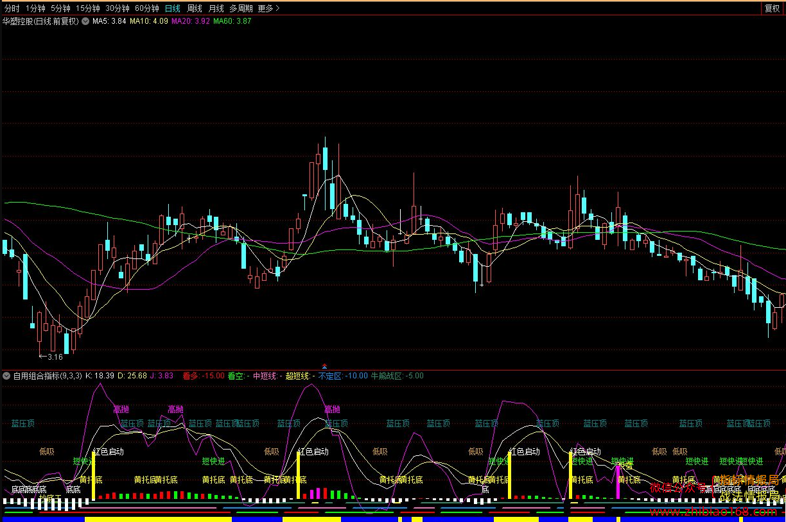The width and height of the screenshot is (786, 522).
Task: Switch to the 日线 daily chart tab
Action: 172,8
